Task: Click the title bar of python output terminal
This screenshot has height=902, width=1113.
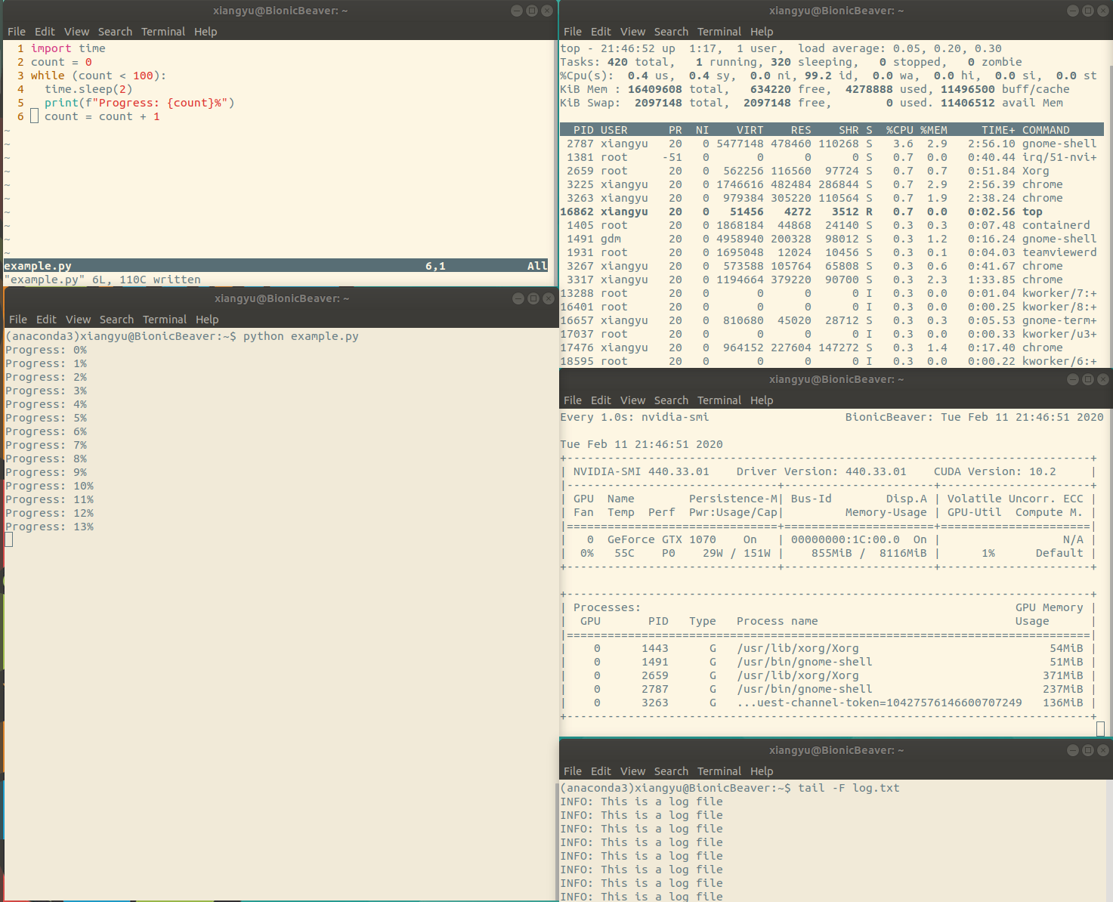Action: click(281, 298)
